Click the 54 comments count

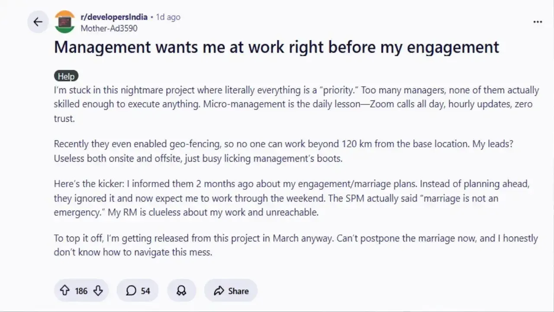coord(145,291)
